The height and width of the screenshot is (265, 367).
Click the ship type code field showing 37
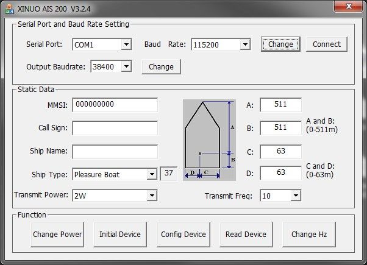click(x=168, y=173)
